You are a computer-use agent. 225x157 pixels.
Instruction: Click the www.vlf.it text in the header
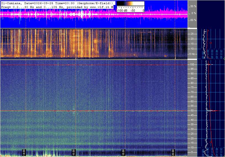pyautogui.click(x=100, y=7)
